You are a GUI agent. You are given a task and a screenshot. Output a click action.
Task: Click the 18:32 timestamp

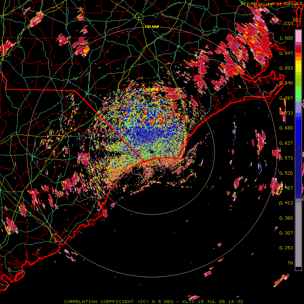(x=235, y=302)
